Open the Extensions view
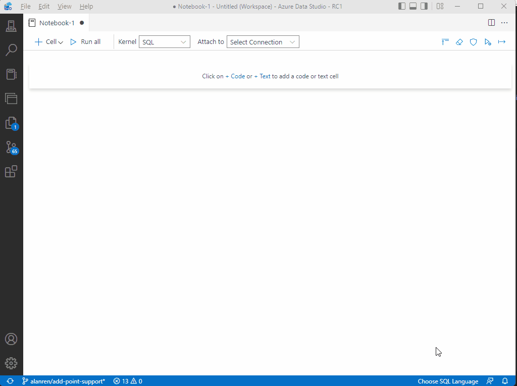 (x=11, y=171)
